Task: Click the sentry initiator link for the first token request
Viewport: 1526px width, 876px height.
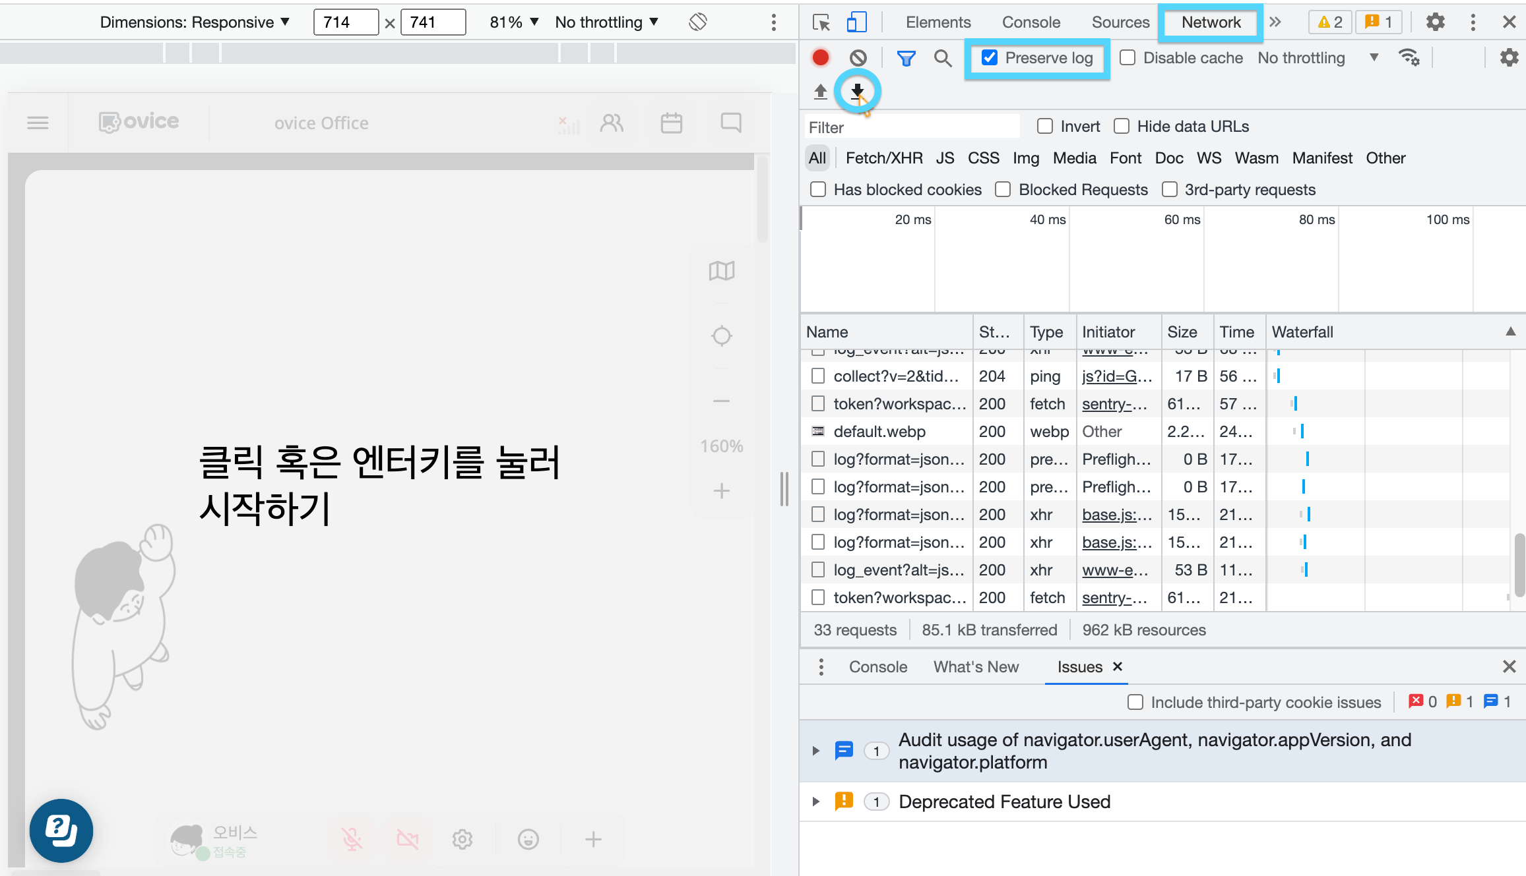Action: (1114, 404)
